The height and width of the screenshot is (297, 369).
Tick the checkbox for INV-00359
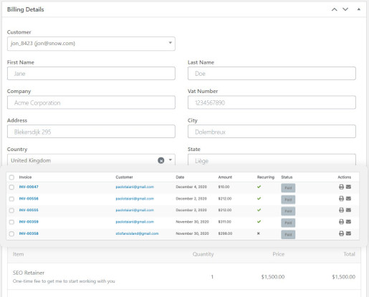click(11, 222)
